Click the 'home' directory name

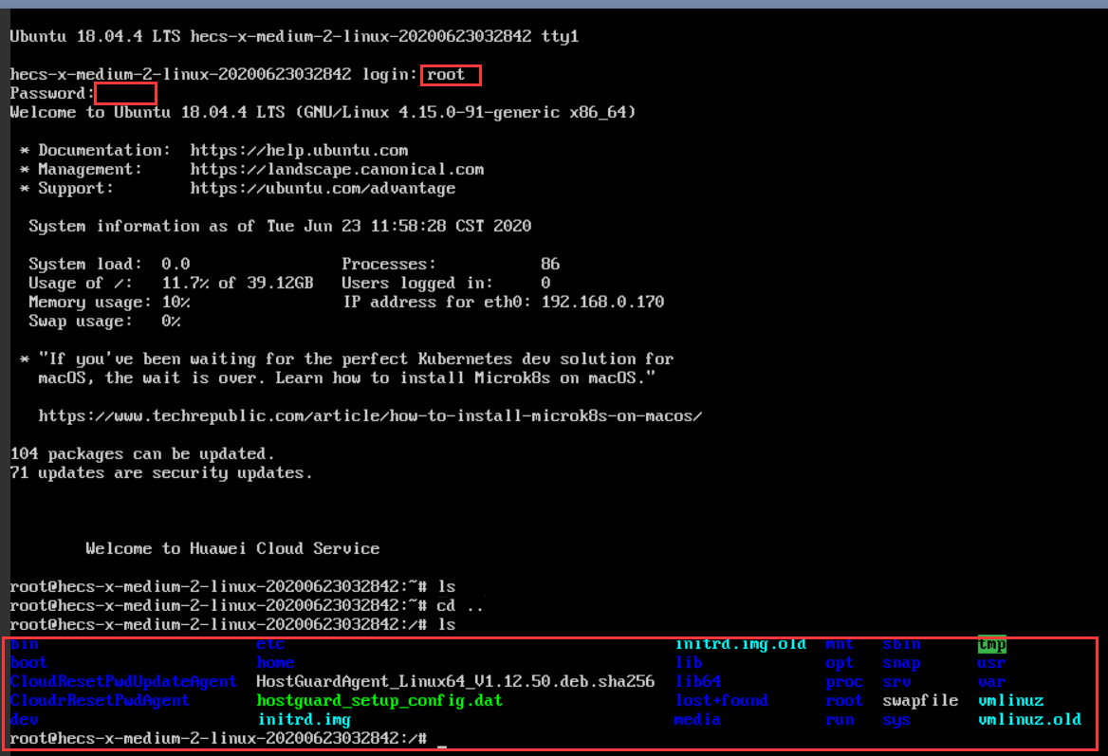(276, 663)
